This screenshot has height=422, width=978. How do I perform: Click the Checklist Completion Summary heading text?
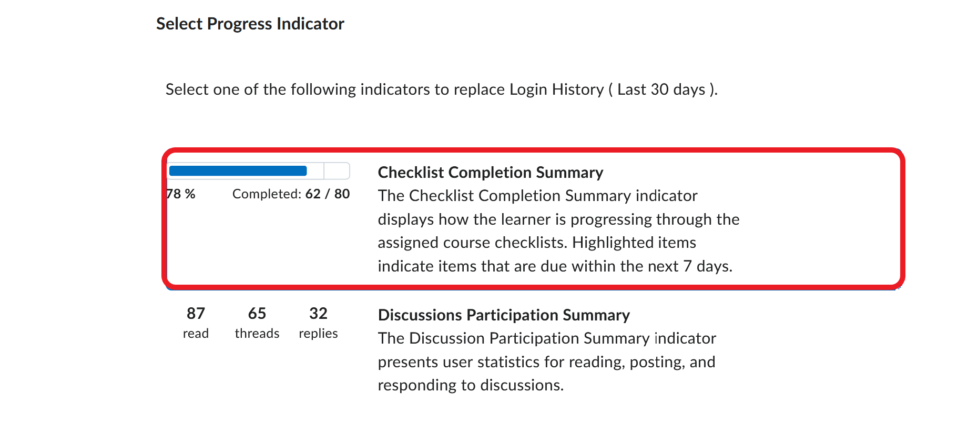click(491, 172)
